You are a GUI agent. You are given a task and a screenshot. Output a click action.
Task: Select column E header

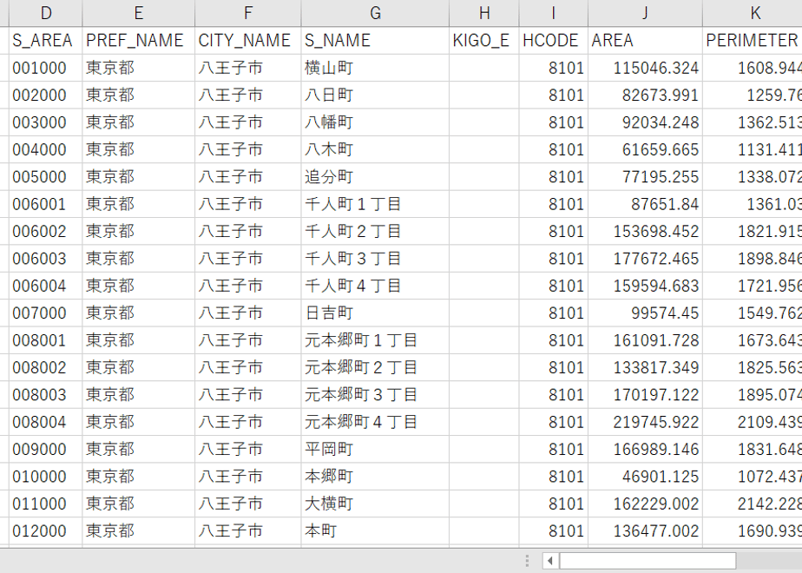coord(138,13)
